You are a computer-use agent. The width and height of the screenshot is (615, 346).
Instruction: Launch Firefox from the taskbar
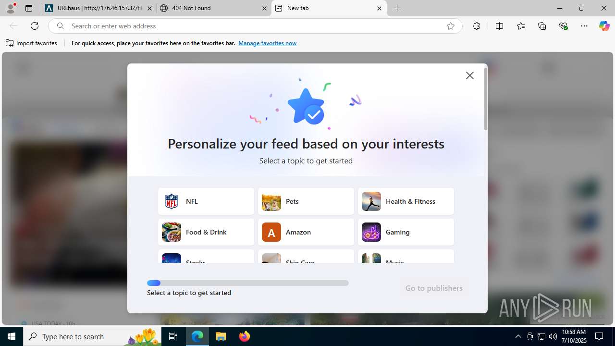pyautogui.click(x=245, y=336)
